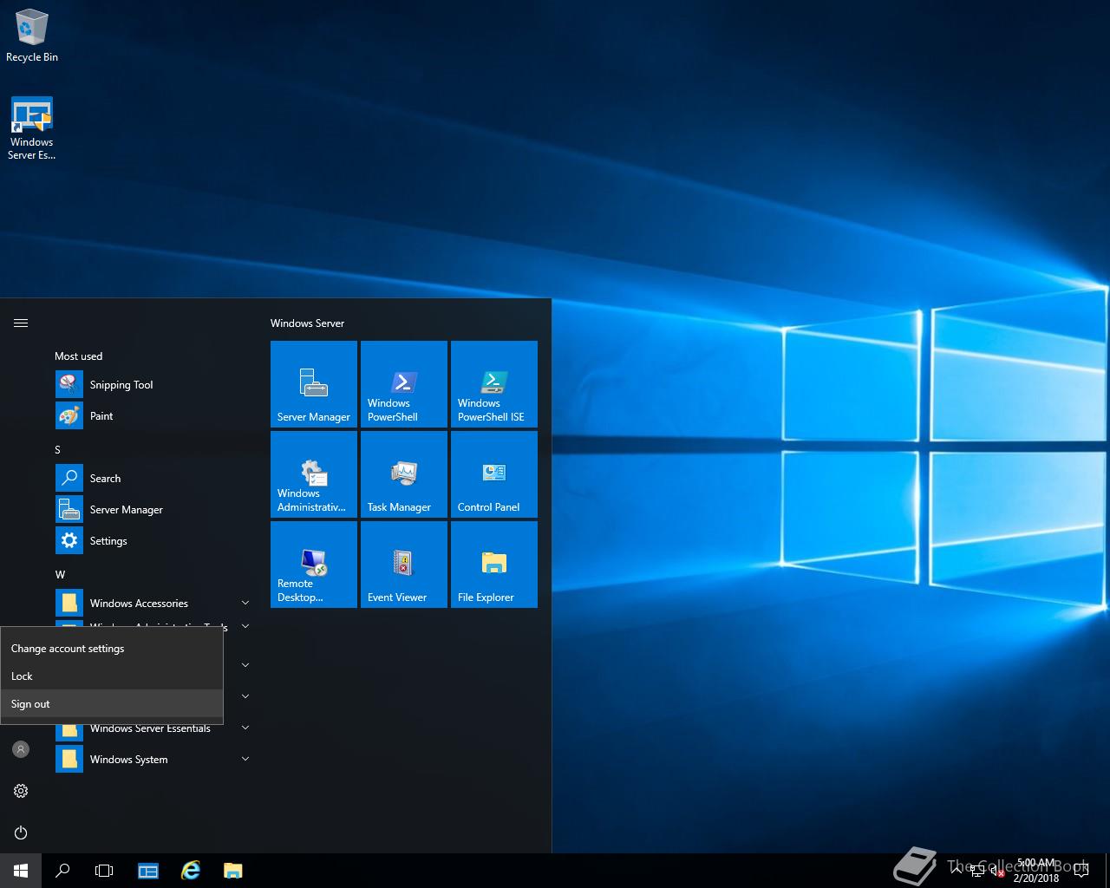The width and height of the screenshot is (1110, 888).
Task: Select Windows Server Essentials desktop shortcut
Action: 32,128
